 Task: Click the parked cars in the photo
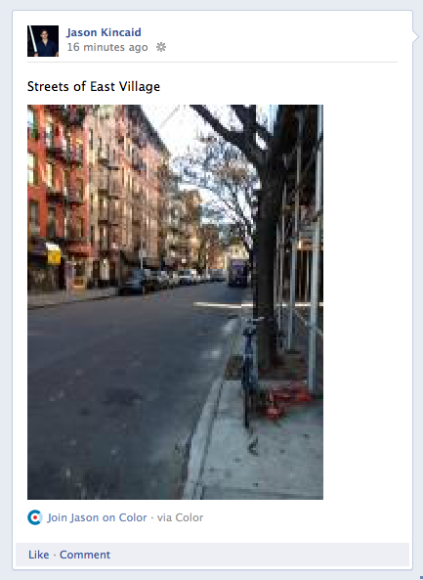click(x=162, y=281)
